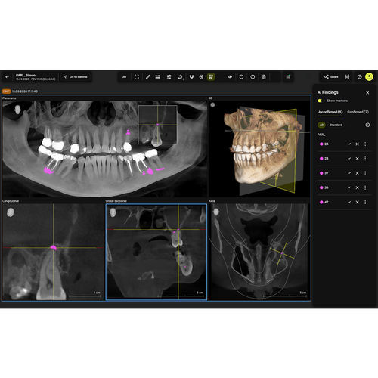Close the AI Findings panel
This screenshot has height=378, width=378.
(x=367, y=93)
